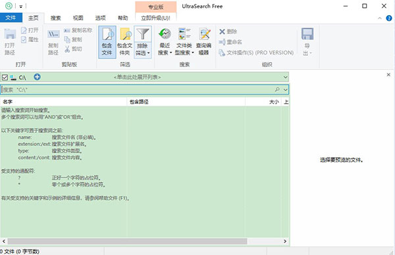Image resolution: width=395 pixels, height=255 pixels.
Task: Open the 最近搜索 (recent searches) dropdown
Action: pos(165,42)
